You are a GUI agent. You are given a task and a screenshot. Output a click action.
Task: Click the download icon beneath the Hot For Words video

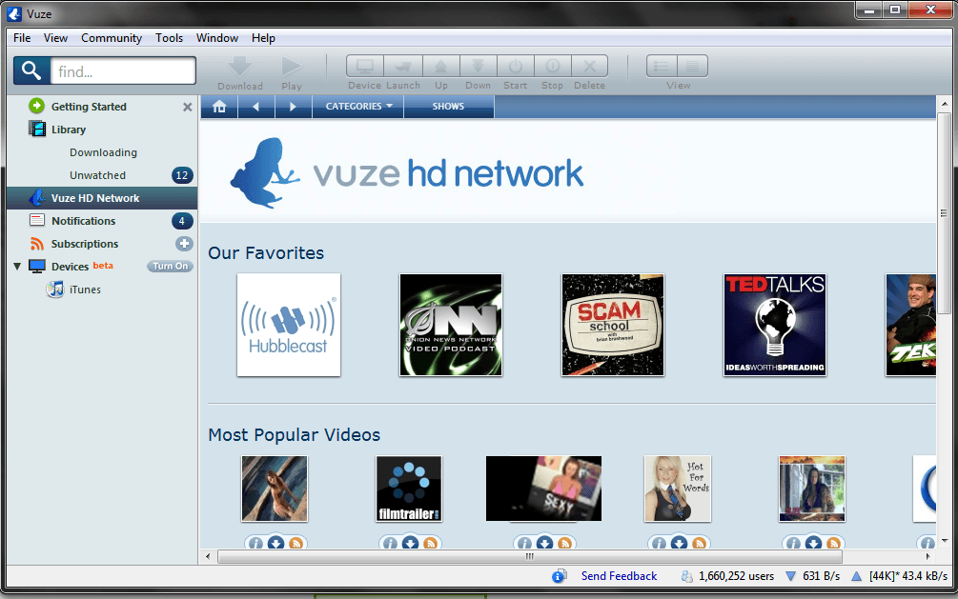[x=680, y=542]
